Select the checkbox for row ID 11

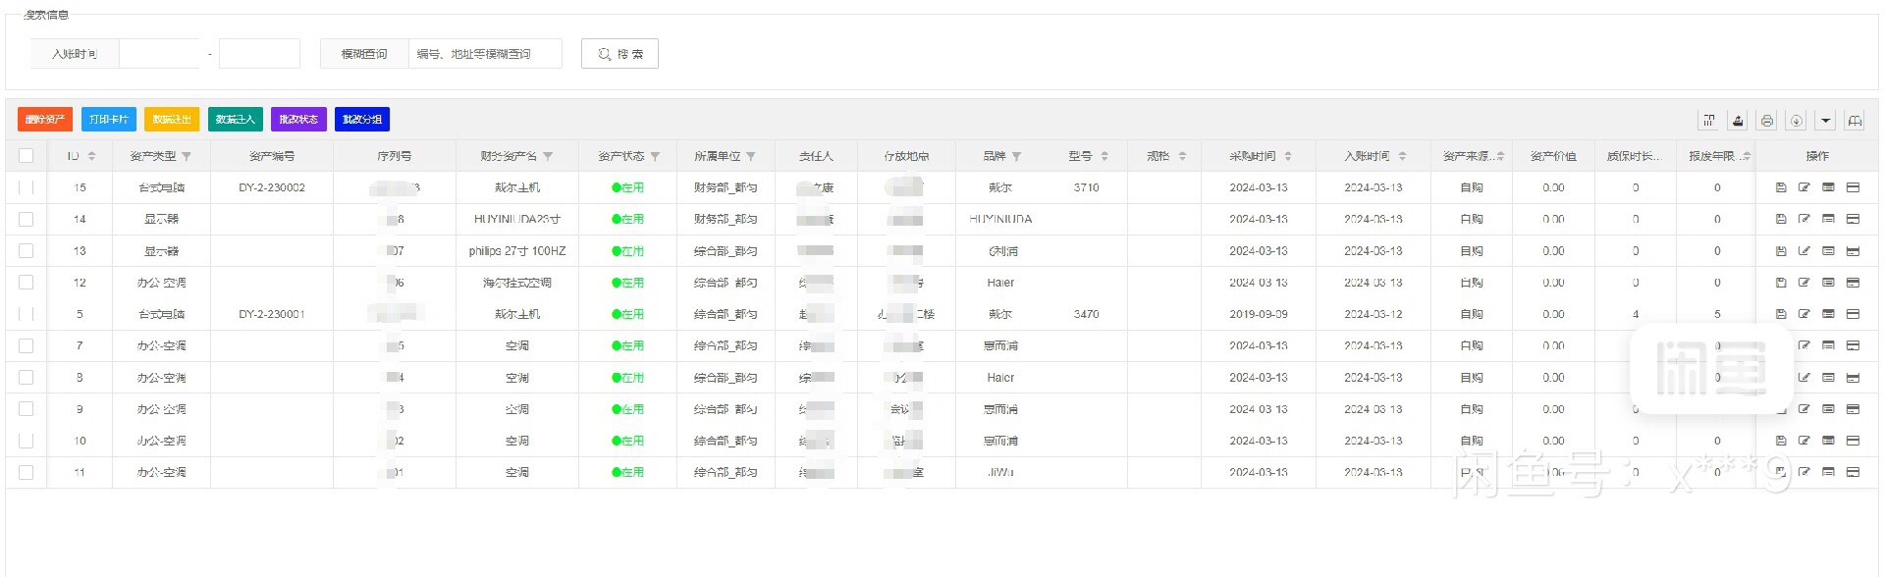(27, 472)
